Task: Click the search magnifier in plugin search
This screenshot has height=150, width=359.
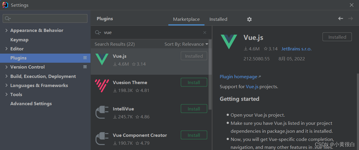Action: pyautogui.click(x=98, y=33)
